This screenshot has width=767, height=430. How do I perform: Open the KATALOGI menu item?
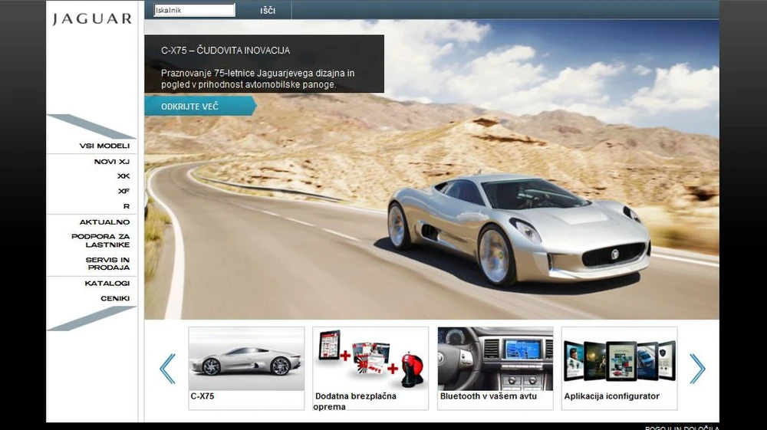coord(107,284)
